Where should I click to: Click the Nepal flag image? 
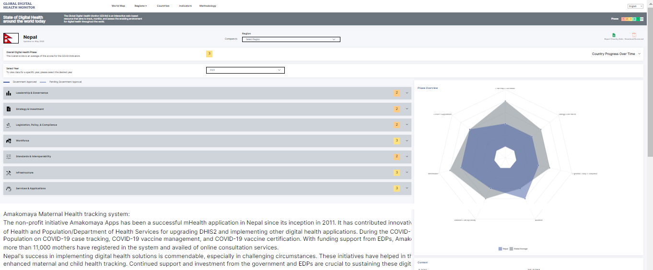[11, 38]
